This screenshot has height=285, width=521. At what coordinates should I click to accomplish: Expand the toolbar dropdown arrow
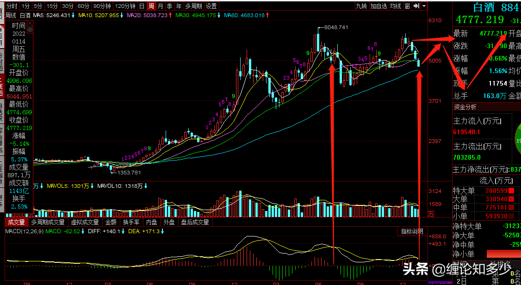(x=424, y=6)
